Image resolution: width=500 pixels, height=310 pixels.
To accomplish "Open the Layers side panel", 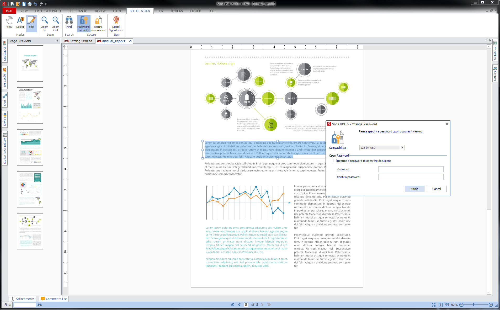I will tap(5, 119).
